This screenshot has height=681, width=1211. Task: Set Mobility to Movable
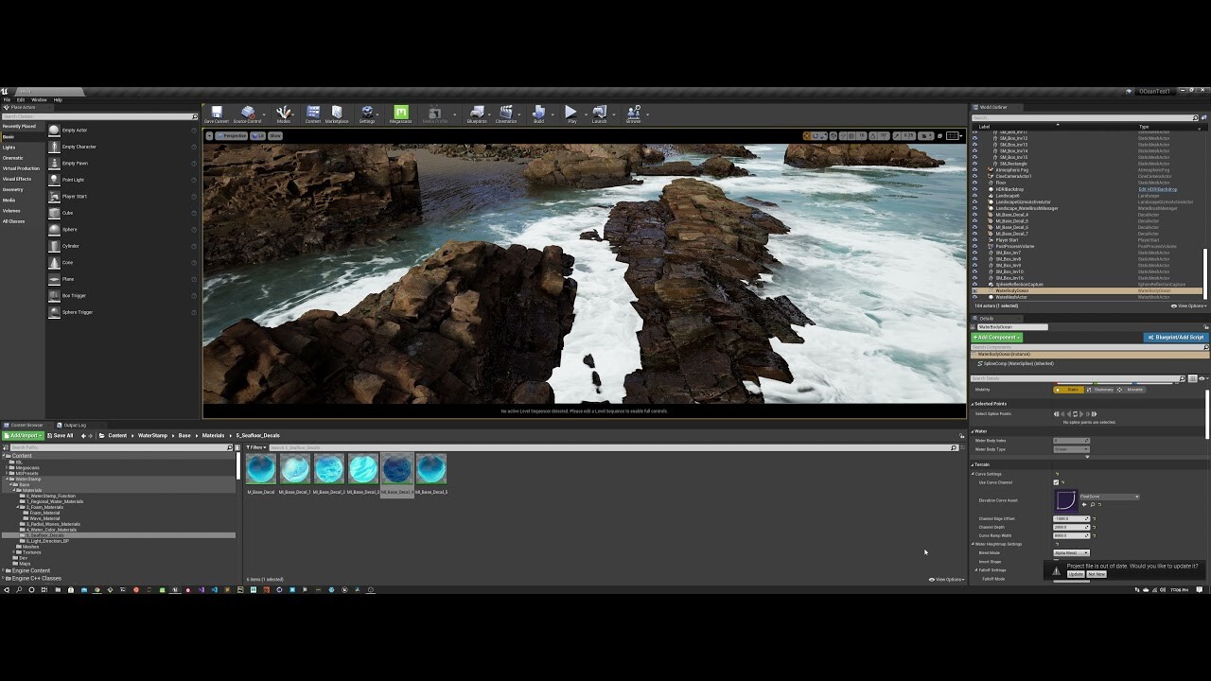point(1131,390)
